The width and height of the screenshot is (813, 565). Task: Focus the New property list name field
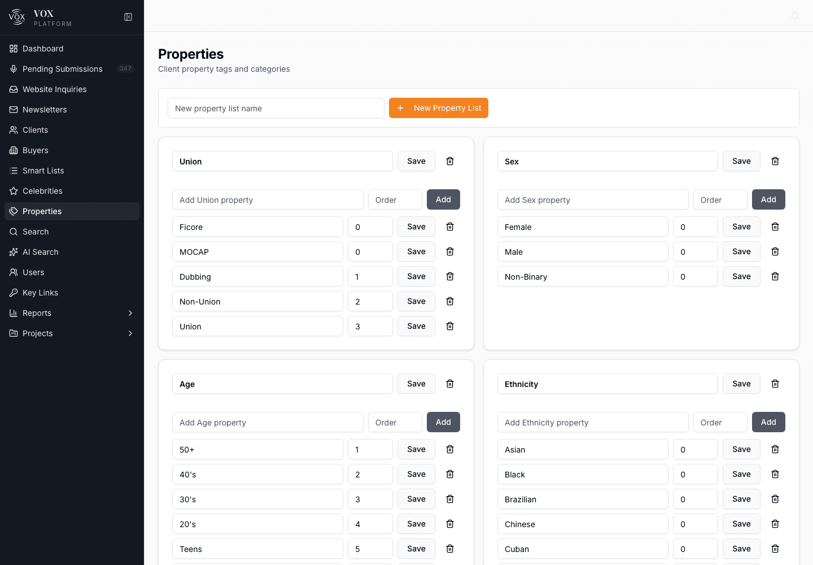[276, 108]
